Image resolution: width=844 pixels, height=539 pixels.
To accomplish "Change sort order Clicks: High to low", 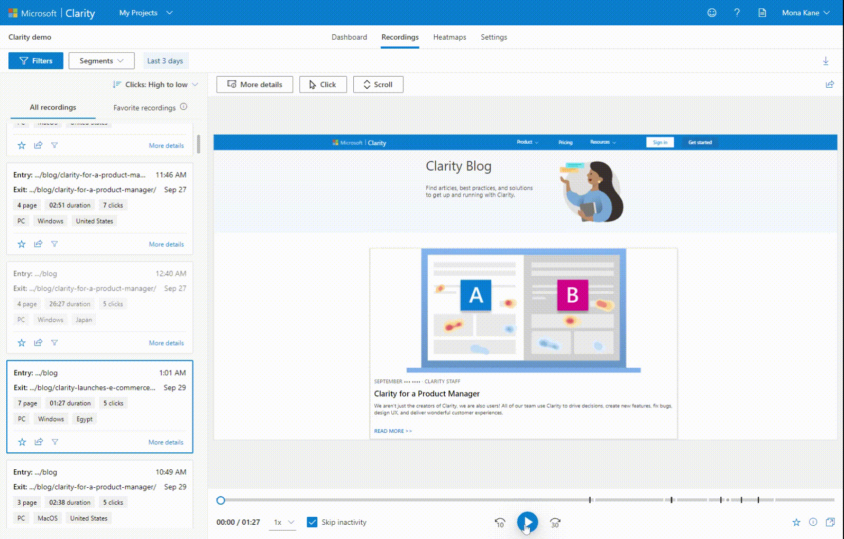I will tap(155, 85).
